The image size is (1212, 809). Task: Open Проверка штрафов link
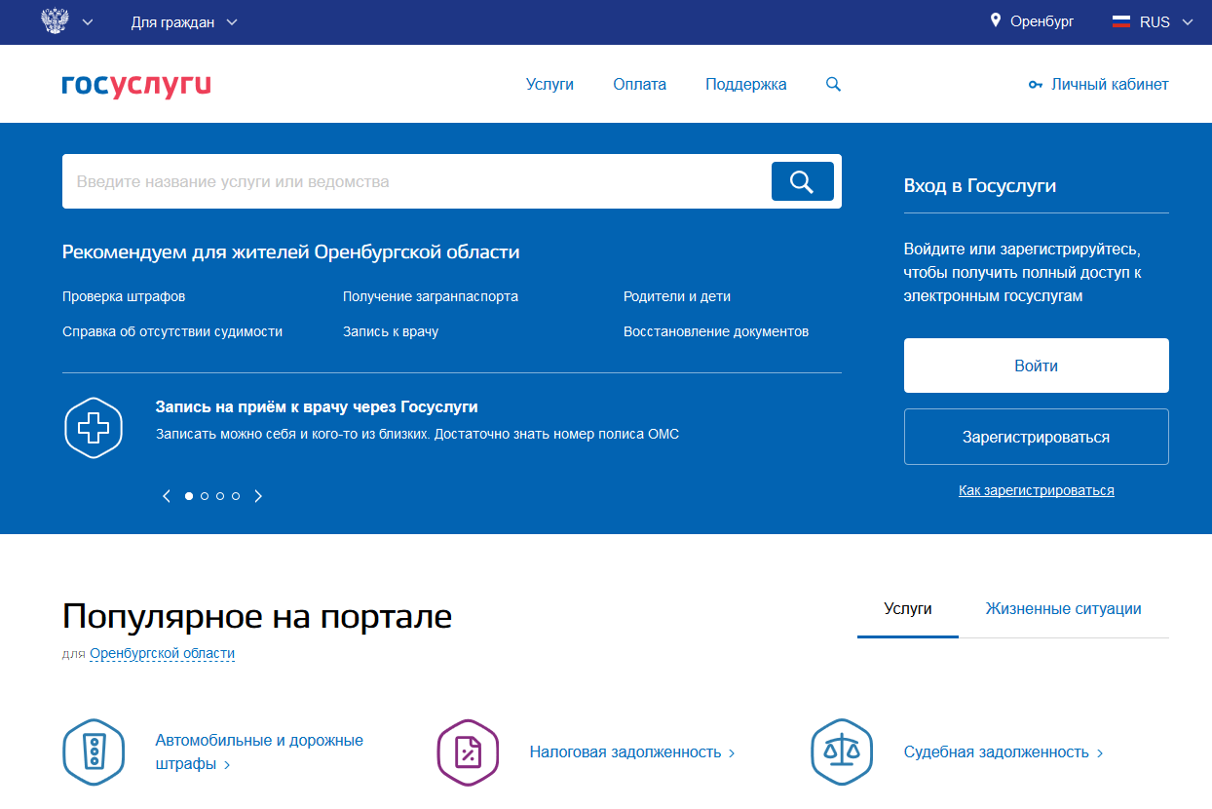(x=124, y=296)
